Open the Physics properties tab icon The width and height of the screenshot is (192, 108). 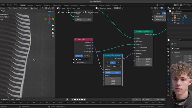coord(168,81)
